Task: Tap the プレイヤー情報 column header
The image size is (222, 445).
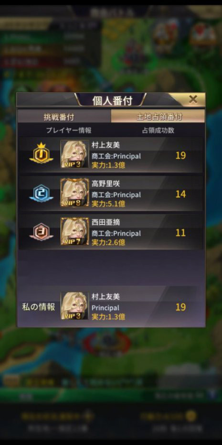Action: (69, 130)
